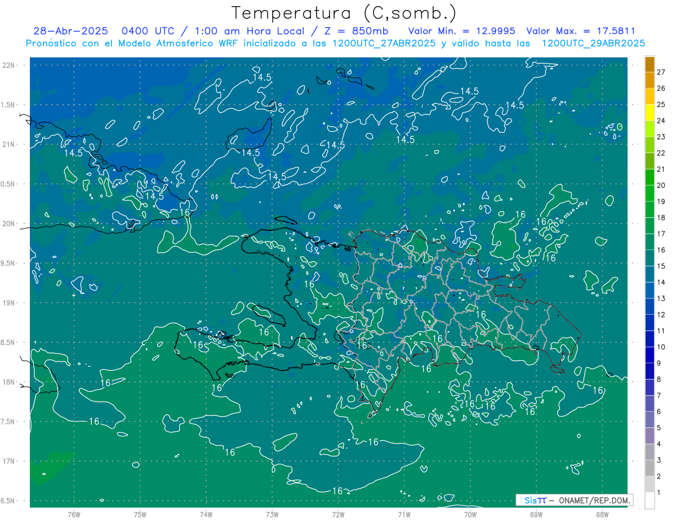Screen dimensions: 676x522
Task: Click the "24" label on the color scale
Action: (661, 121)
